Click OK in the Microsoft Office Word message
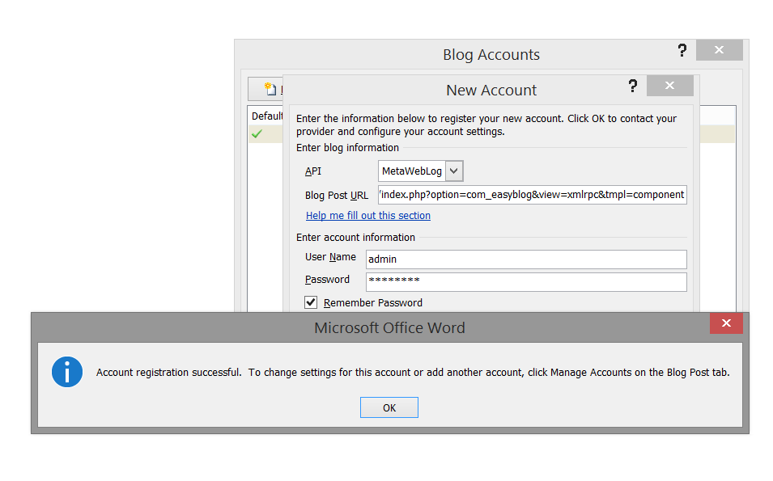Screen dimensions: 773x481 pyautogui.click(x=389, y=407)
